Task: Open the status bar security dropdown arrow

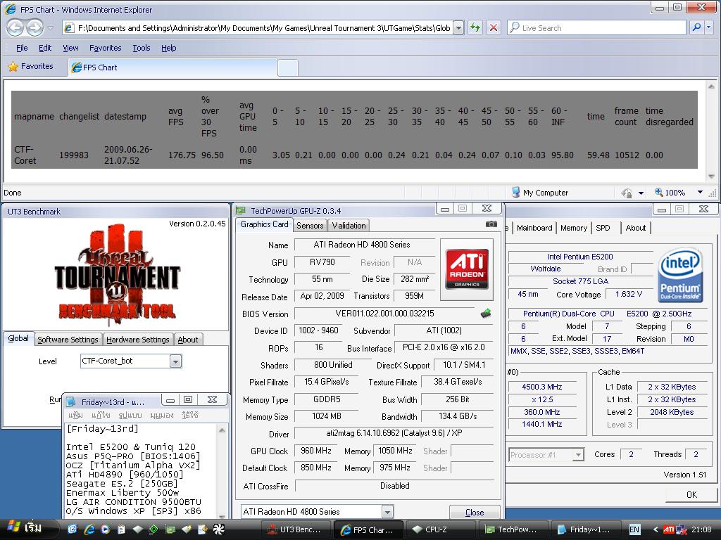Action: (641, 193)
